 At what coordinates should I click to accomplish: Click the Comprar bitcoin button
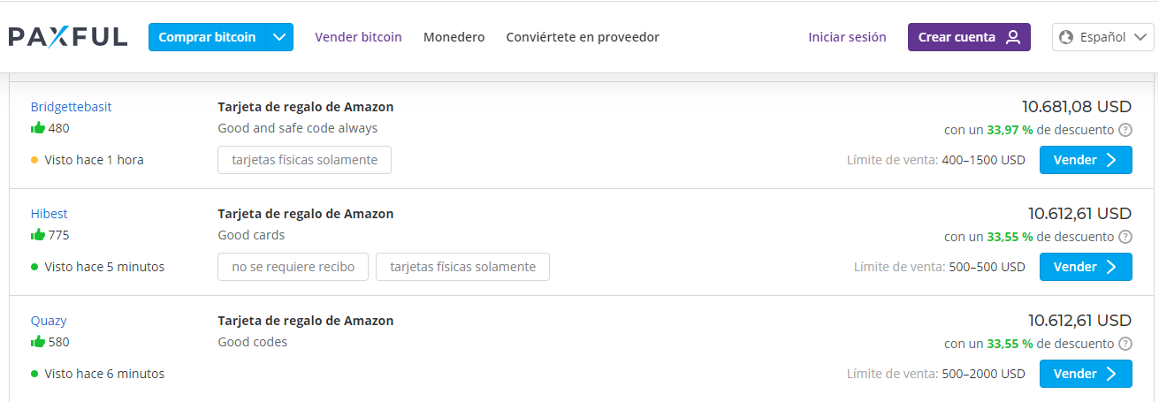pos(207,37)
